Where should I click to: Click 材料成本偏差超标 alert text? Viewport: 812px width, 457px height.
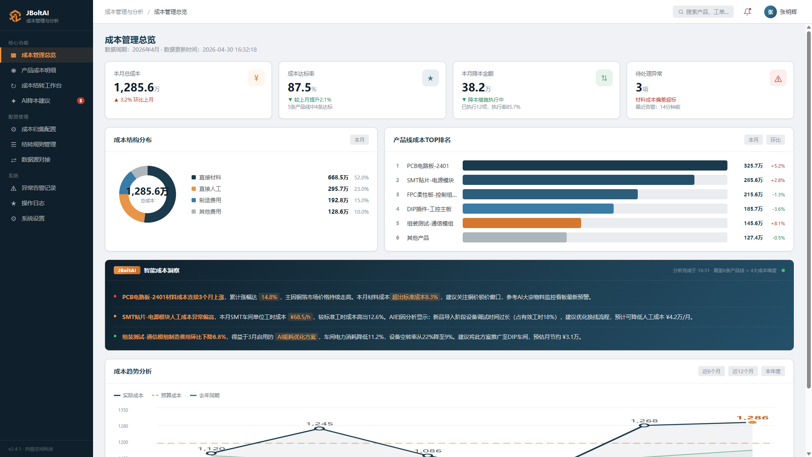click(656, 100)
